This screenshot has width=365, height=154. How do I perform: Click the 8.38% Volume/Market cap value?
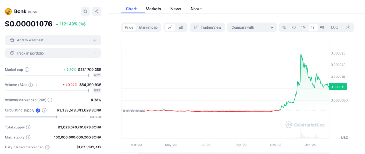(x=96, y=100)
